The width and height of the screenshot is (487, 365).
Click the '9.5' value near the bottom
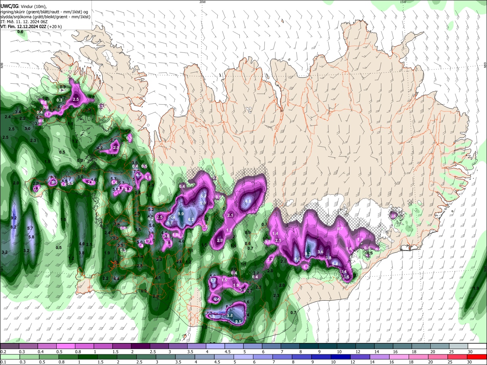click(239, 322)
